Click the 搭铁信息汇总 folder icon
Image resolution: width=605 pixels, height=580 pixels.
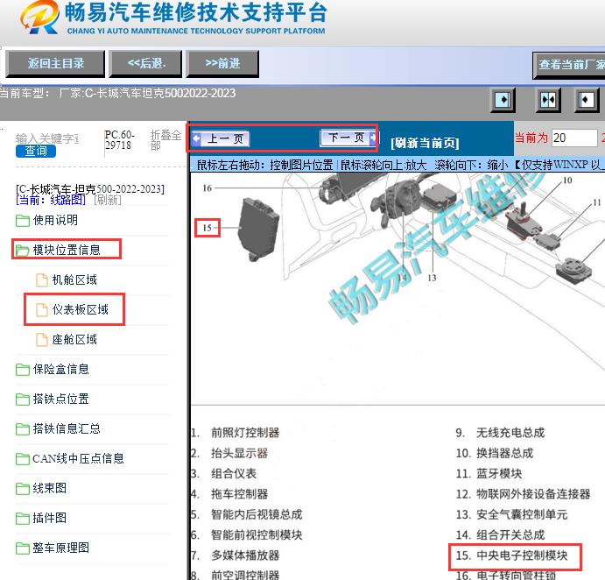pyautogui.click(x=23, y=429)
